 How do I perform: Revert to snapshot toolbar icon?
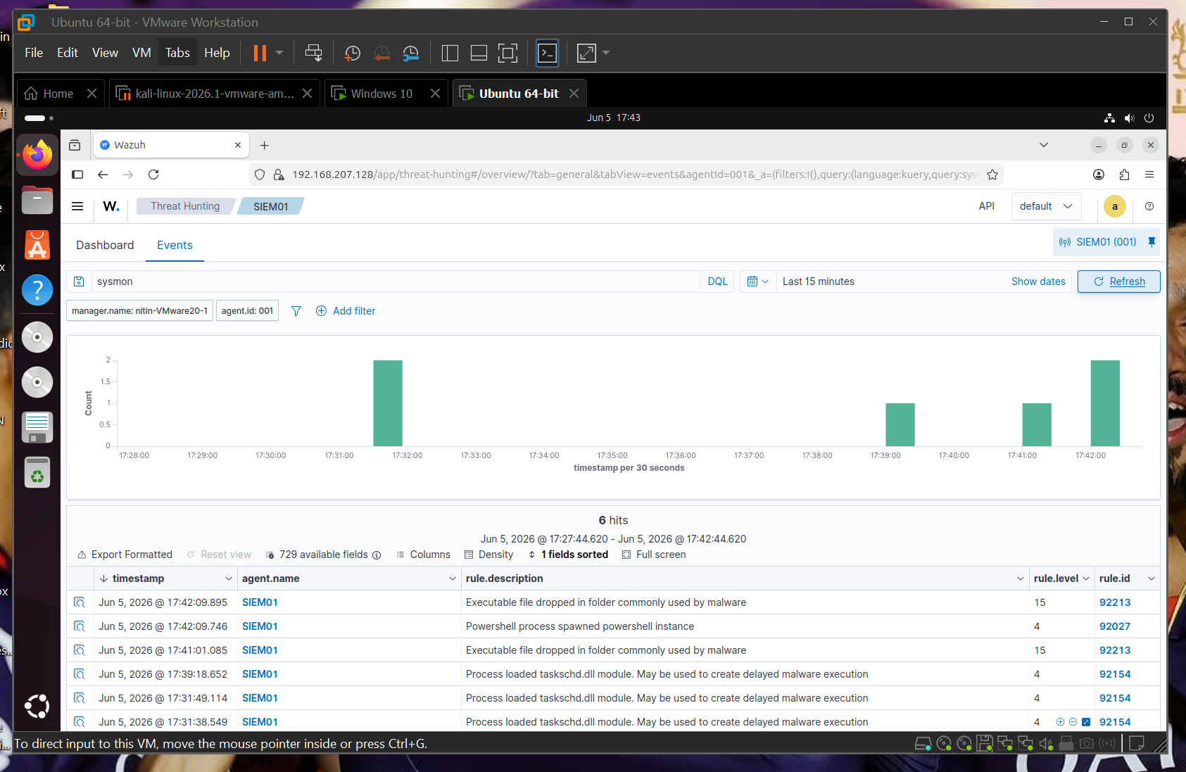382,53
